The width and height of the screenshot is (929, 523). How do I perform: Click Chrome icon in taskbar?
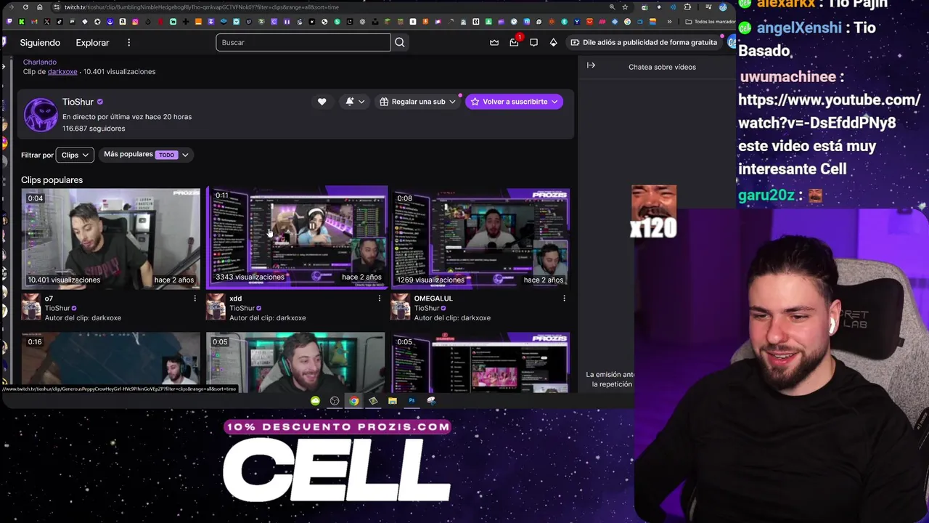[353, 400]
